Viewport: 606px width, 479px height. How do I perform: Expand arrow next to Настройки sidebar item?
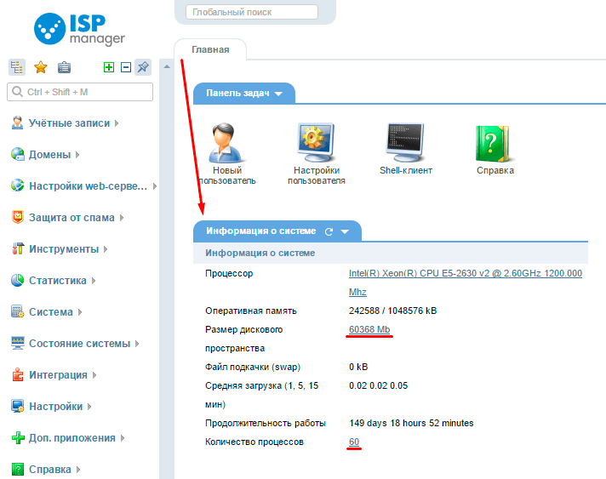pos(89,407)
